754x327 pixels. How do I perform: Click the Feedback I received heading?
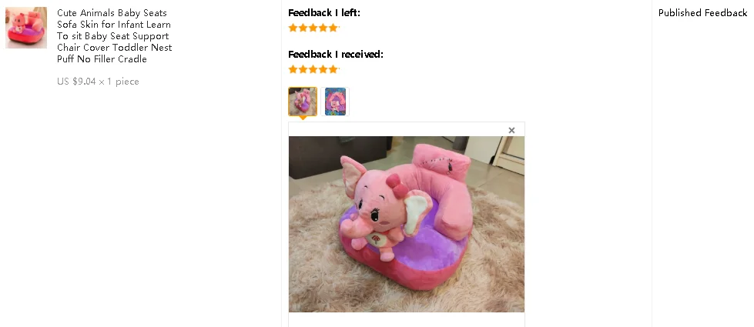336,55
